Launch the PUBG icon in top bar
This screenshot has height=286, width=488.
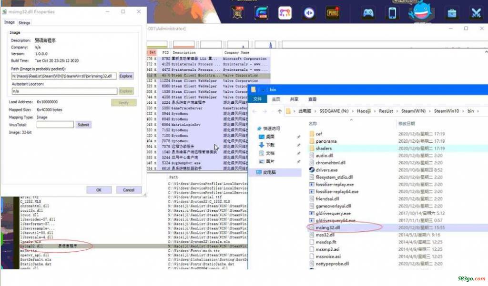pyautogui.click(x=333, y=13)
